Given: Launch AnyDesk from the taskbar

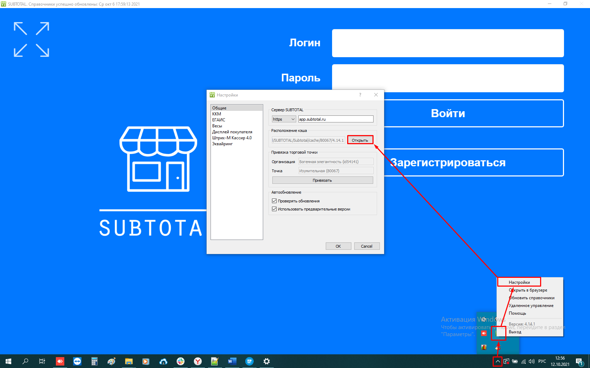Looking at the screenshot, I should (x=60, y=361).
